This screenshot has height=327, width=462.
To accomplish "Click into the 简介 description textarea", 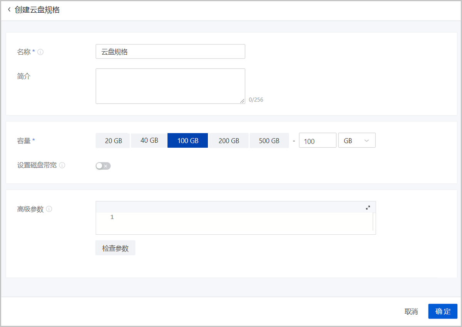I will point(170,86).
